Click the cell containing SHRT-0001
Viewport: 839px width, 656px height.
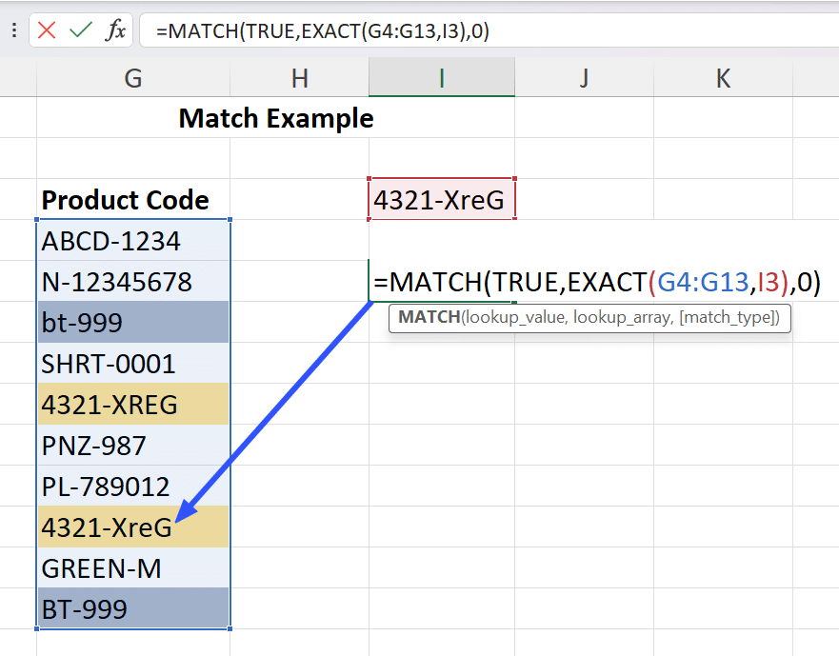133,364
